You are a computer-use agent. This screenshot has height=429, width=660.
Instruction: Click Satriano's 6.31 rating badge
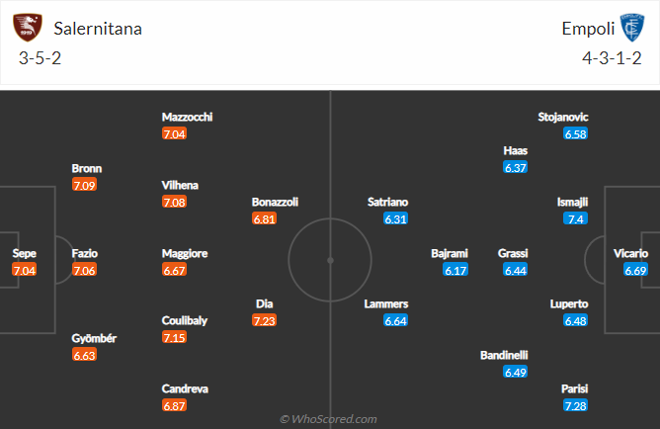point(396,218)
